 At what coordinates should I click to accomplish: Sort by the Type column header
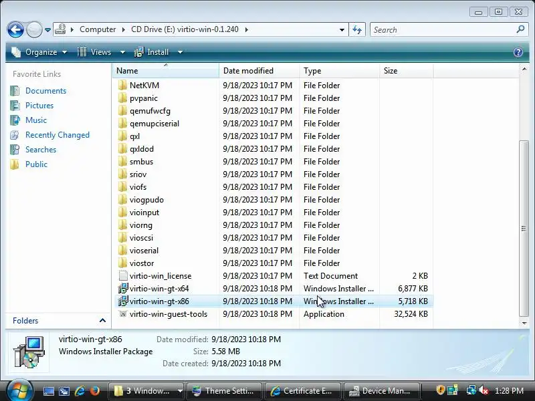pyautogui.click(x=339, y=71)
